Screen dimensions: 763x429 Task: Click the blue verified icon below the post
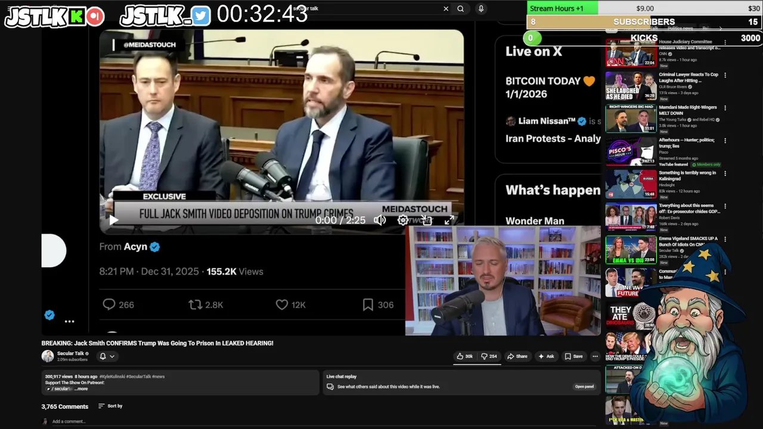[x=49, y=315]
